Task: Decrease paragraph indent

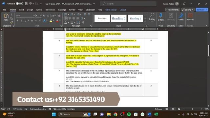Action: [x=85, y=14]
